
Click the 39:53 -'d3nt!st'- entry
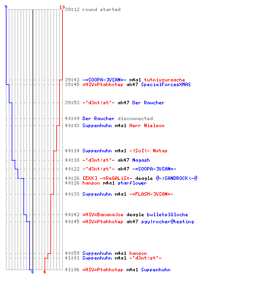pos(99,103)
